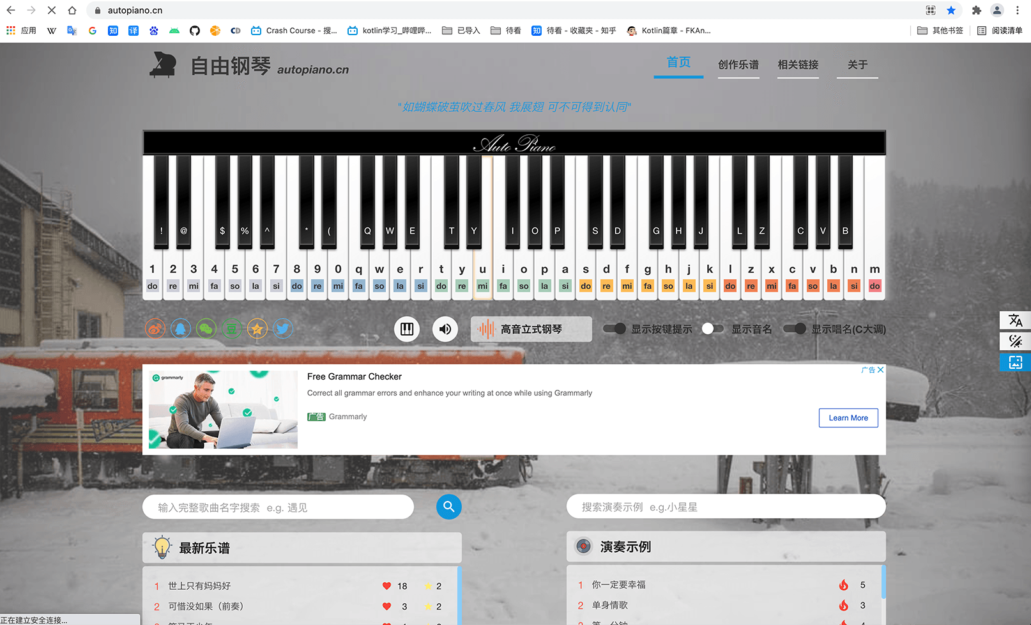Open song 可惜没如果（前奏）
The height and width of the screenshot is (625, 1031).
206,606
